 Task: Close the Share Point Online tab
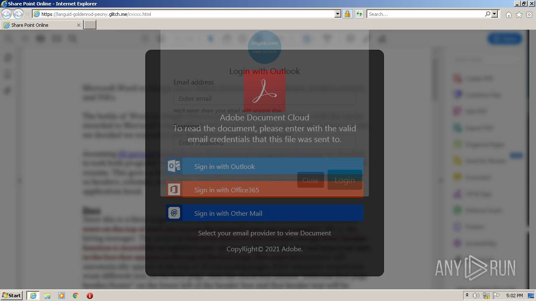coord(78,25)
